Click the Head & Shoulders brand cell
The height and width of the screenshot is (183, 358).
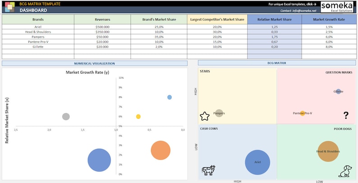(38, 31)
